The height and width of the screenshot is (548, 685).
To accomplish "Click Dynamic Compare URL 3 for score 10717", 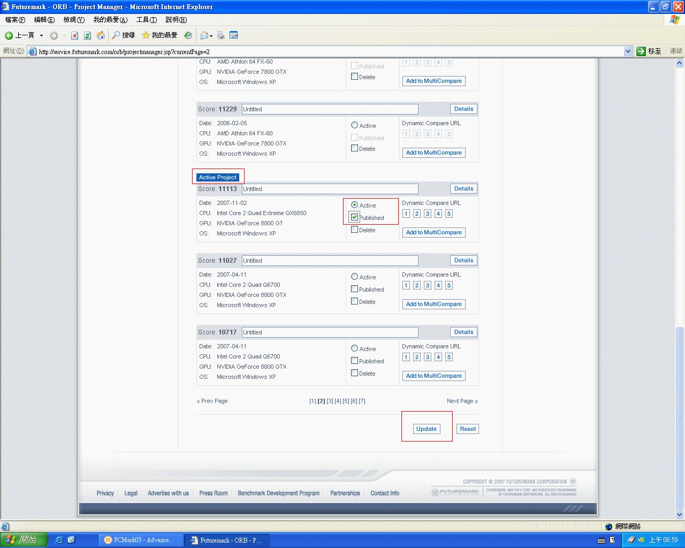I will (428, 357).
